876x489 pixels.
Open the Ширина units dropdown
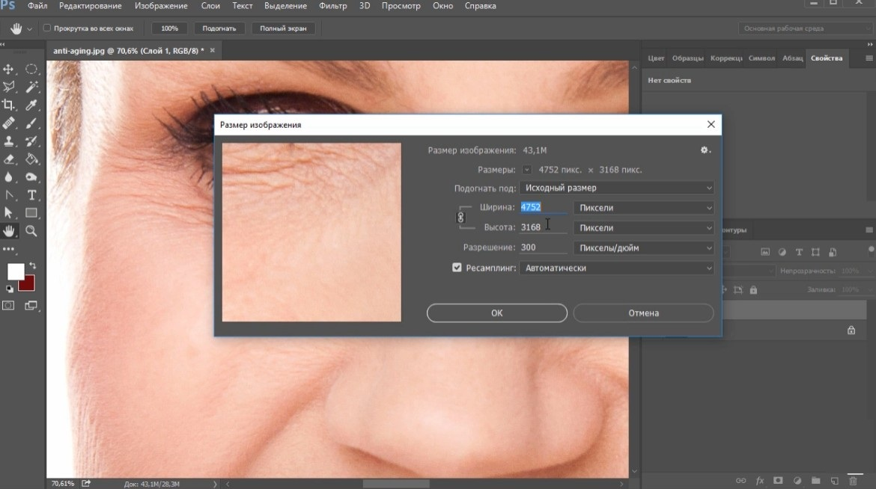point(644,208)
